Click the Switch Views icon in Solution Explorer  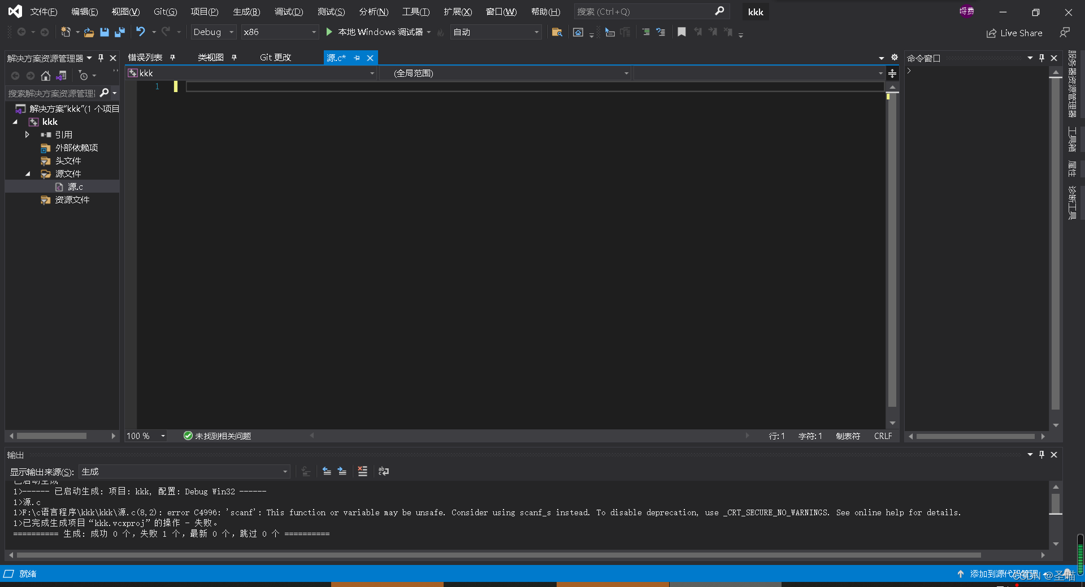(x=62, y=76)
